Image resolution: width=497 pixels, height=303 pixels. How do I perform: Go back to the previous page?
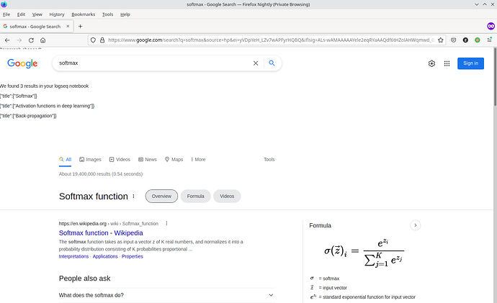click(7, 40)
